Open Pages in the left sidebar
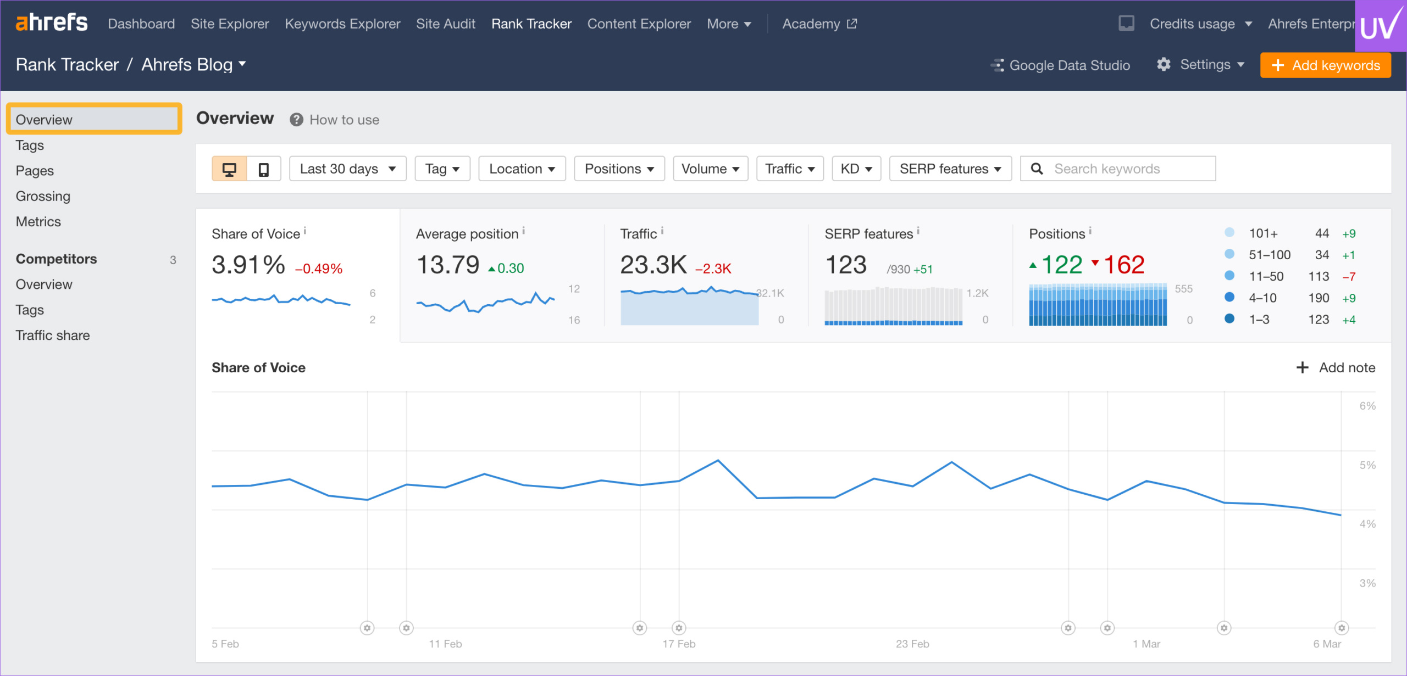This screenshot has width=1407, height=676. (35, 171)
